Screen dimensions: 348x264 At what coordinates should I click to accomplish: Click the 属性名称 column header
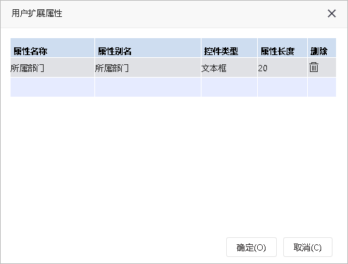tap(52, 48)
